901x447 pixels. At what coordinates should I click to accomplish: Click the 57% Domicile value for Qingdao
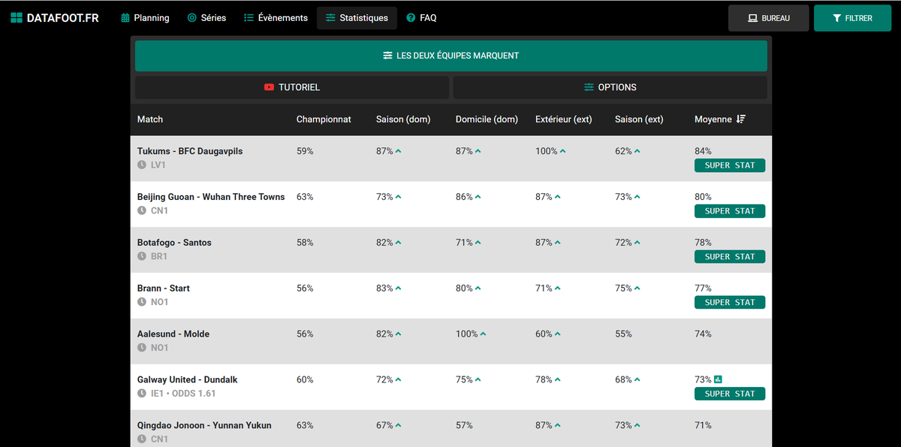point(464,426)
